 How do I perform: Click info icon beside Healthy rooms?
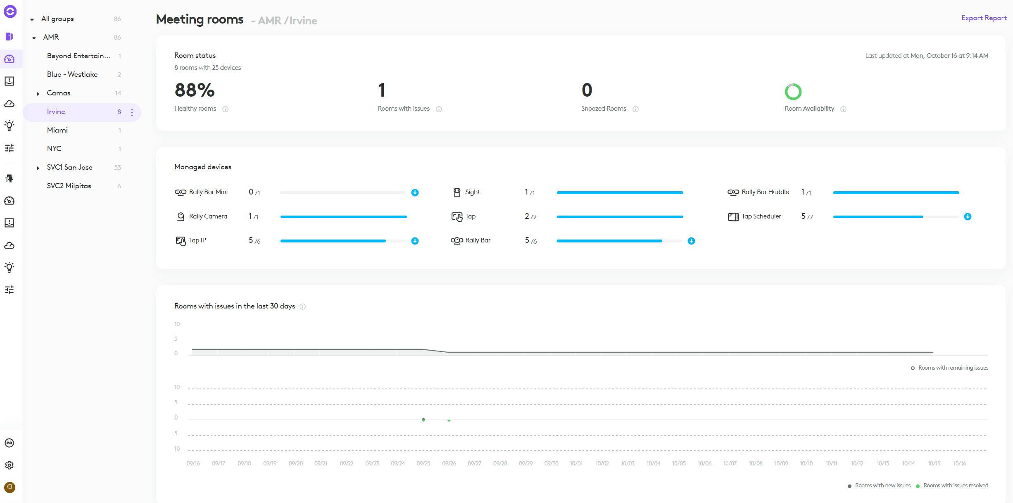[x=225, y=109]
